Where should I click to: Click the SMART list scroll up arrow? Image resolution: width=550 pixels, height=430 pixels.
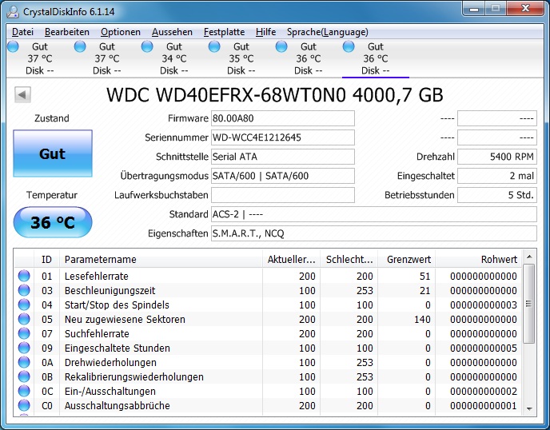click(x=529, y=257)
